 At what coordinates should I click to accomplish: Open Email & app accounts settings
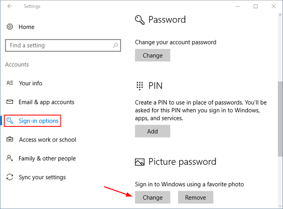click(46, 102)
